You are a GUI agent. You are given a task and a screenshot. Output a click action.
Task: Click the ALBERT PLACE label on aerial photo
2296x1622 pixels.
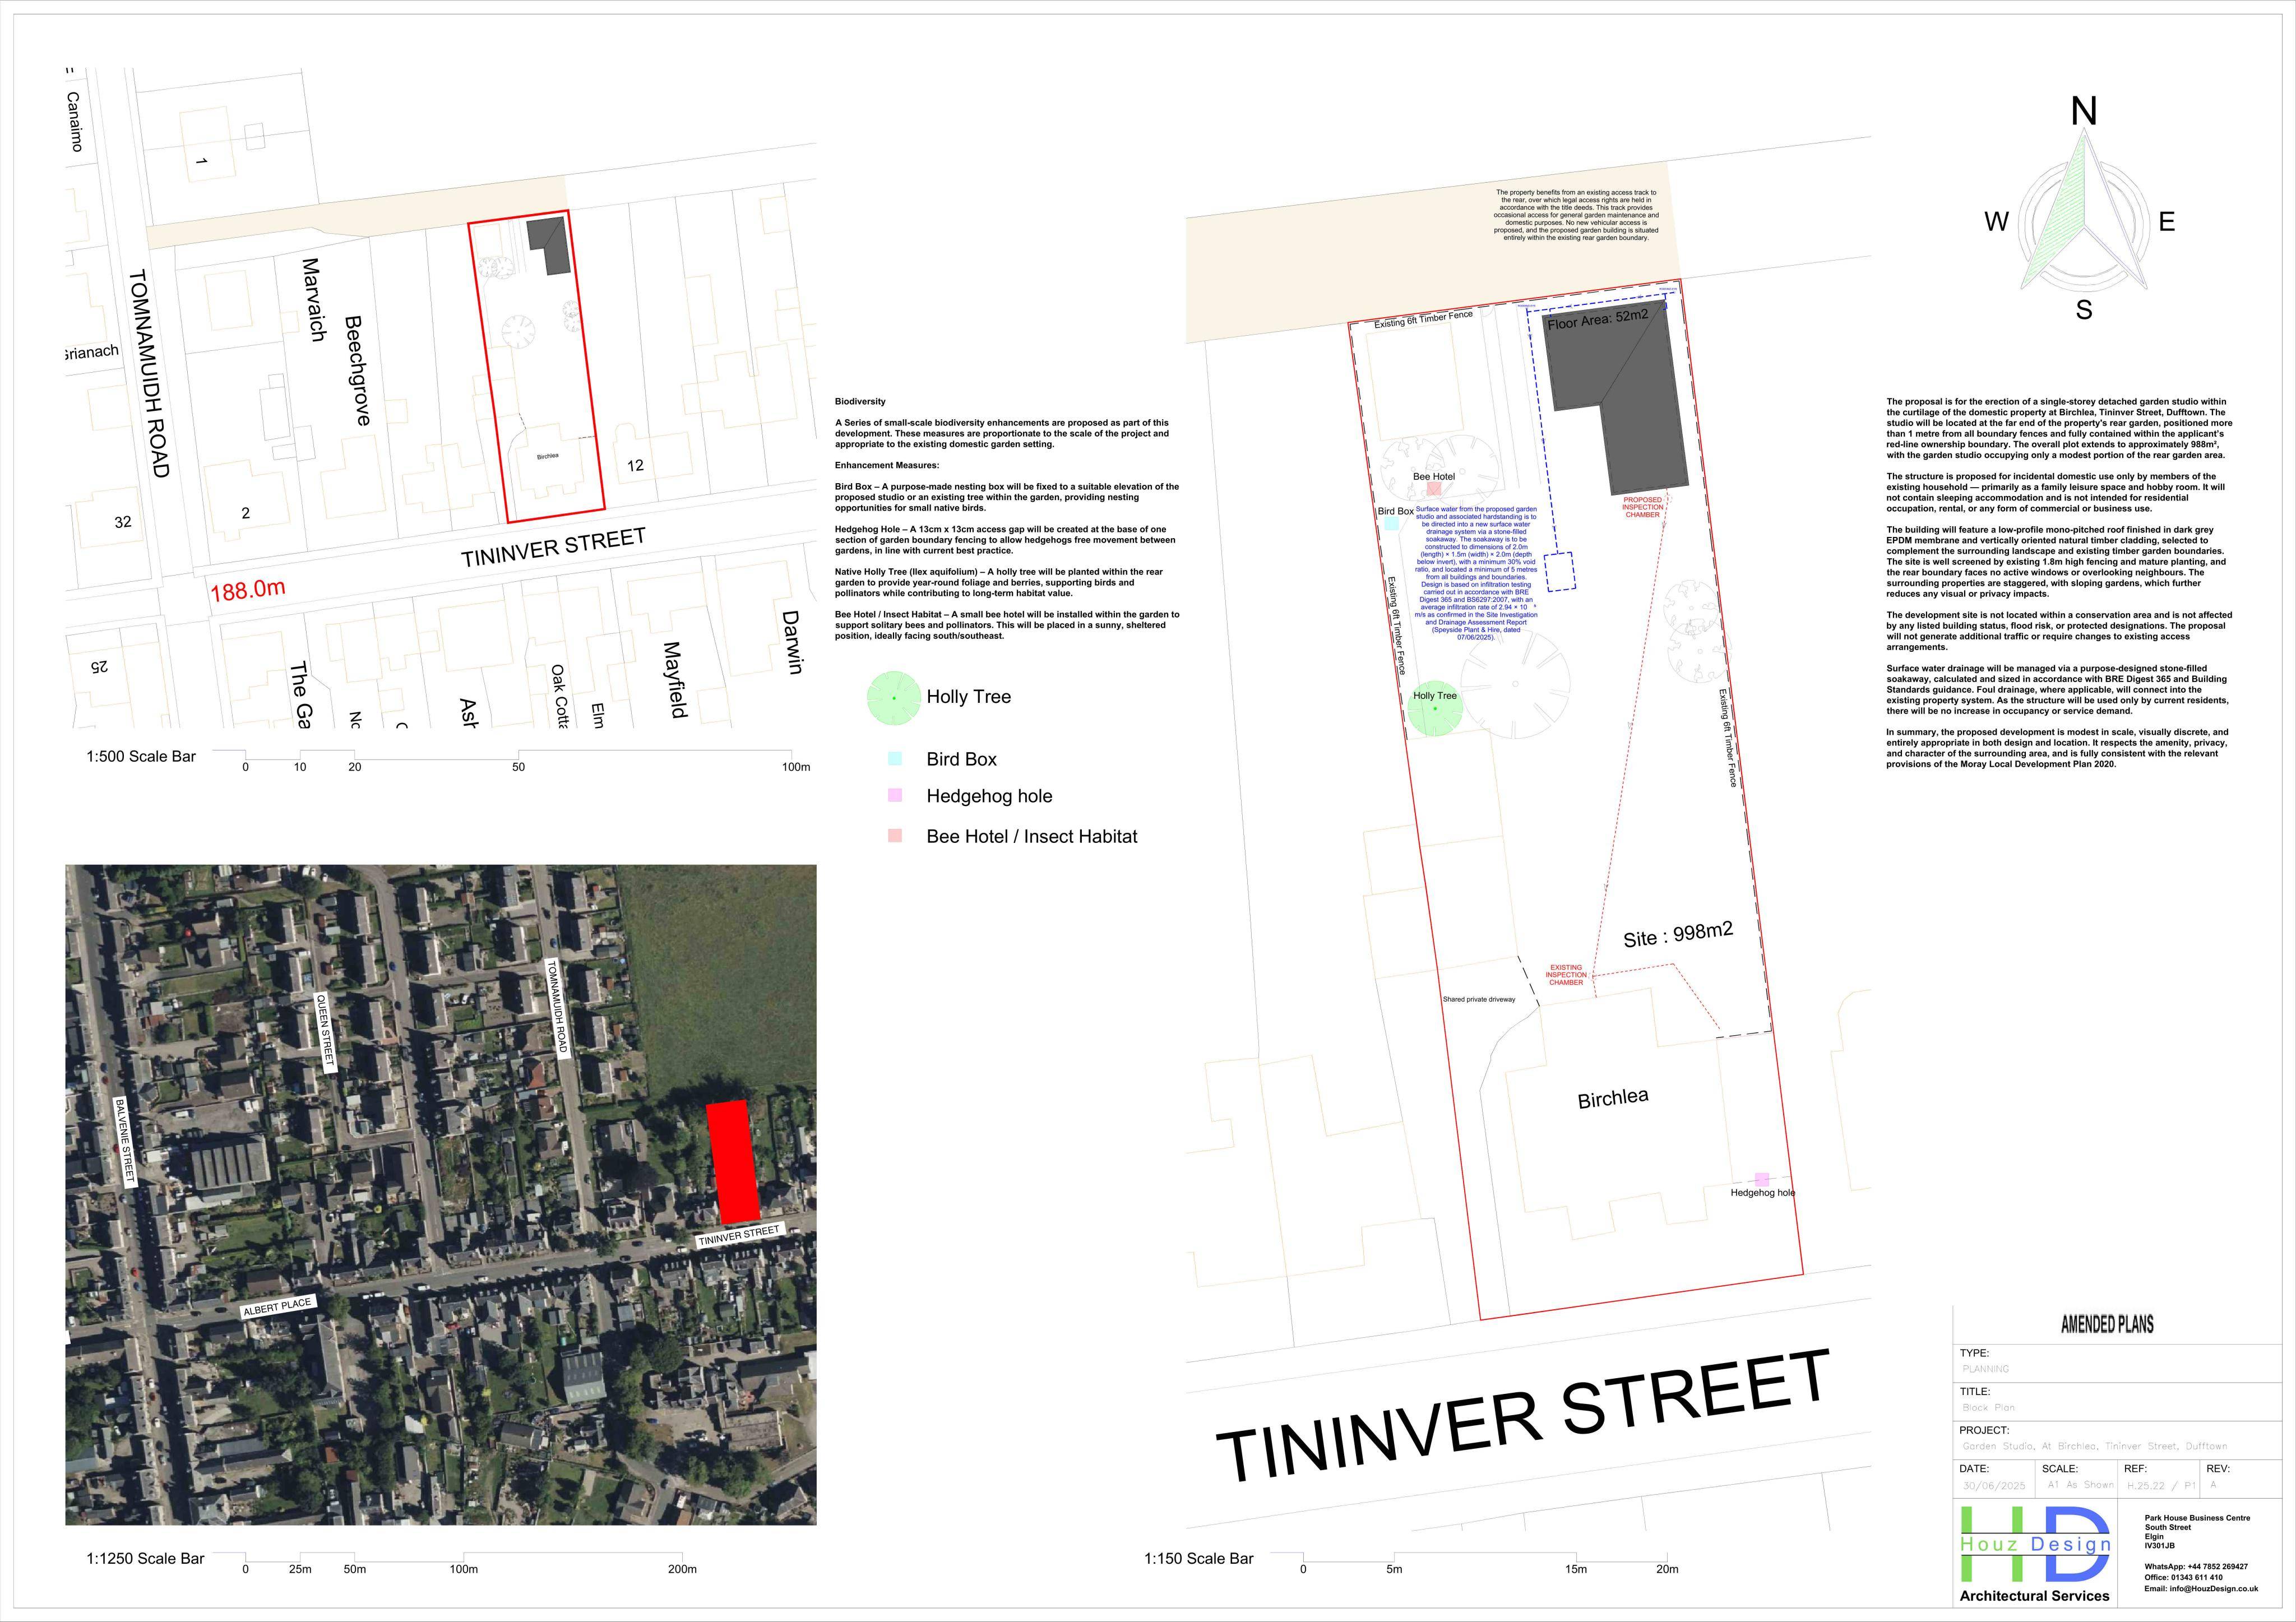click(278, 1306)
